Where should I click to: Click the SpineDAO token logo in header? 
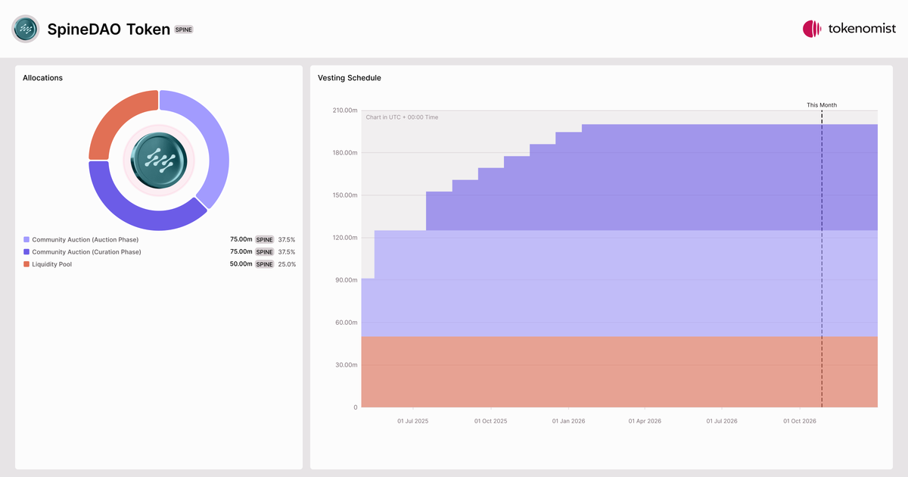point(26,29)
